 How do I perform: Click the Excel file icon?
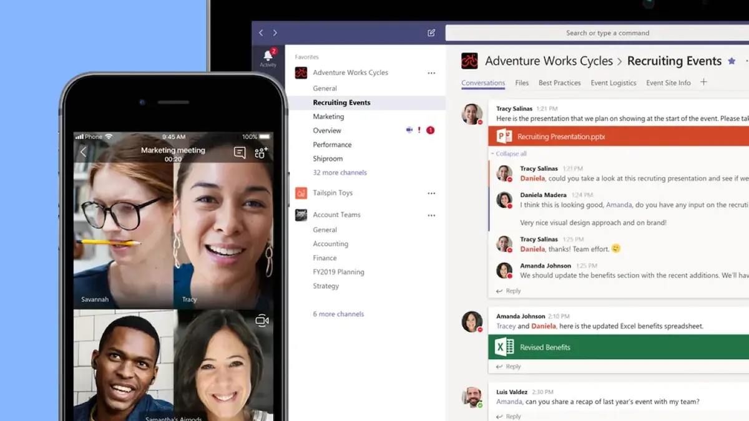504,347
